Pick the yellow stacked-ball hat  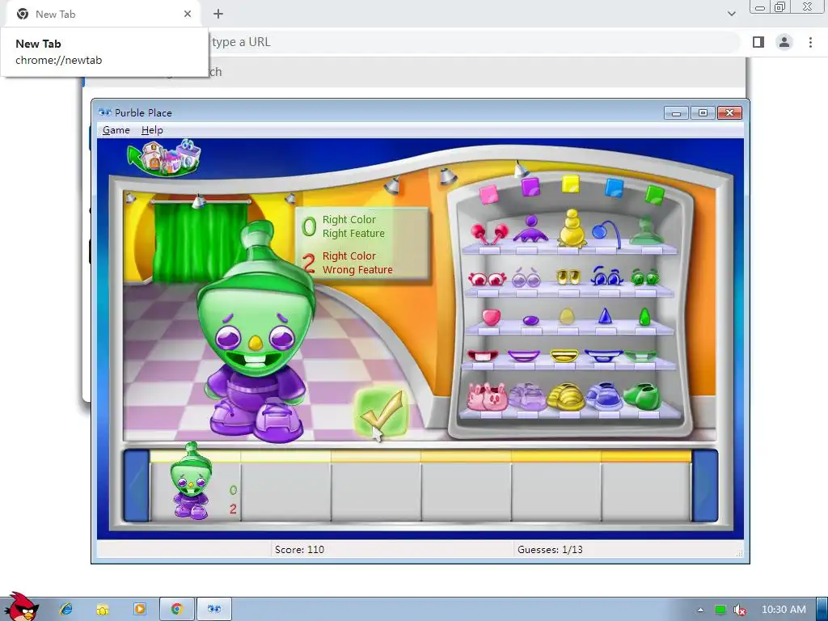tap(572, 228)
